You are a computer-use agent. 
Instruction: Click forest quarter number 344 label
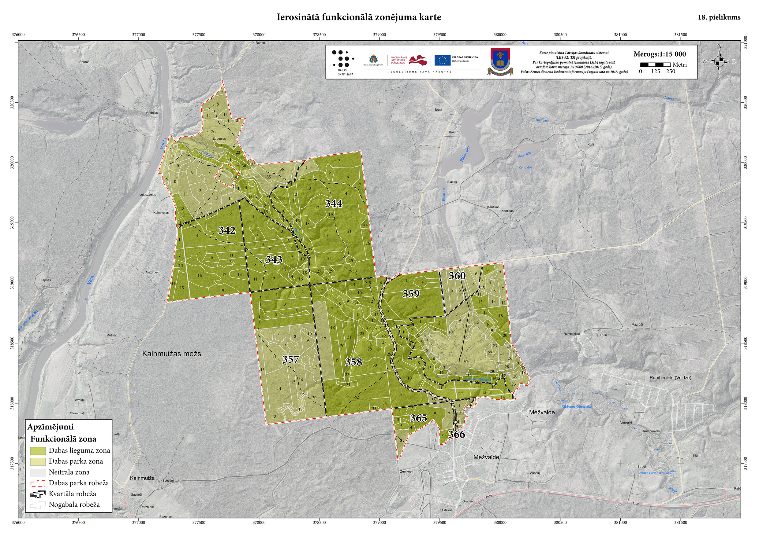point(333,204)
